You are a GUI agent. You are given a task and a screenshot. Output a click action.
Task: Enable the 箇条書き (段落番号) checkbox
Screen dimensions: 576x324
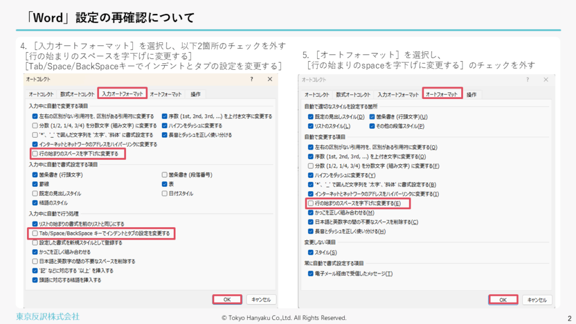164,175
